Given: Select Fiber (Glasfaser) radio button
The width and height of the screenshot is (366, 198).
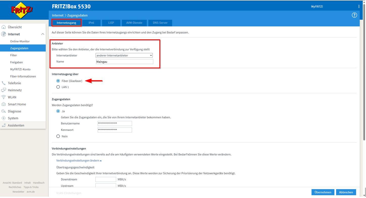Looking at the screenshot, I should [x=58, y=81].
